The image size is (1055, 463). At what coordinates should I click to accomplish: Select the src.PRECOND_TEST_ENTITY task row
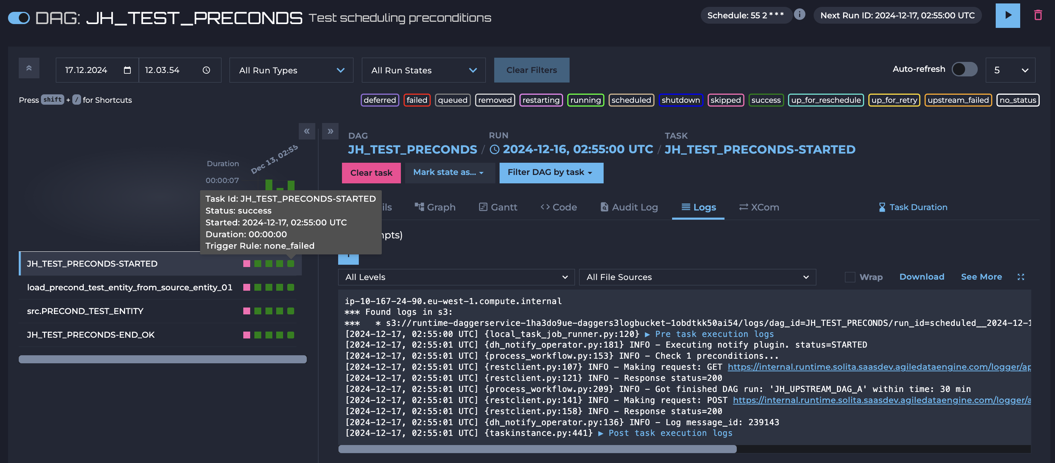[x=85, y=311]
